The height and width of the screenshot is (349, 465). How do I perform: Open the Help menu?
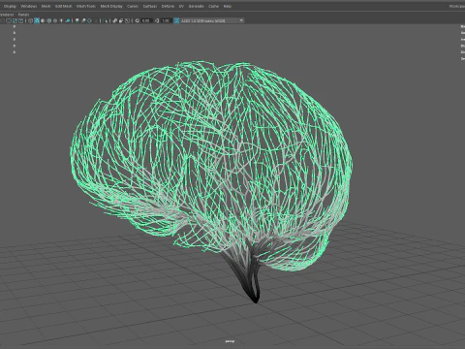[228, 6]
